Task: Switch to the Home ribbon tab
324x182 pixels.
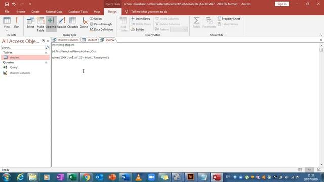Action: point(21,12)
